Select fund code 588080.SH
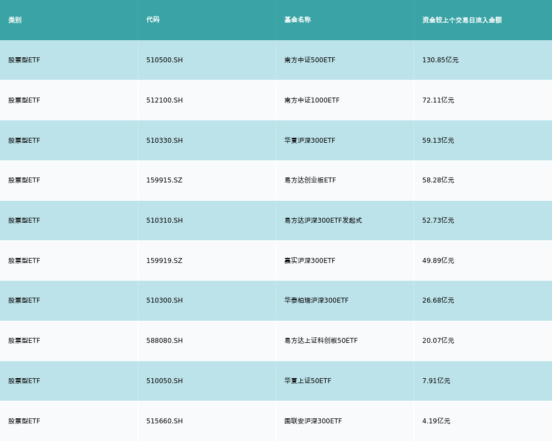This screenshot has height=441, width=552. click(164, 341)
